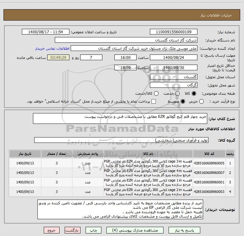Tick the اسناد خزانه اسلامی payment checkbox
Image resolution: width=244 pixels, height=236 pixels.
(154, 101)
